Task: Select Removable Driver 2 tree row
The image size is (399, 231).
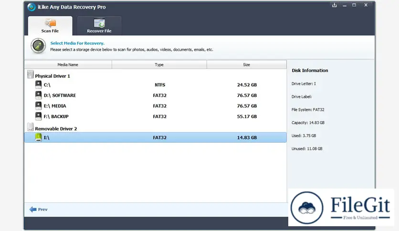Action: (x=156, y=128)
